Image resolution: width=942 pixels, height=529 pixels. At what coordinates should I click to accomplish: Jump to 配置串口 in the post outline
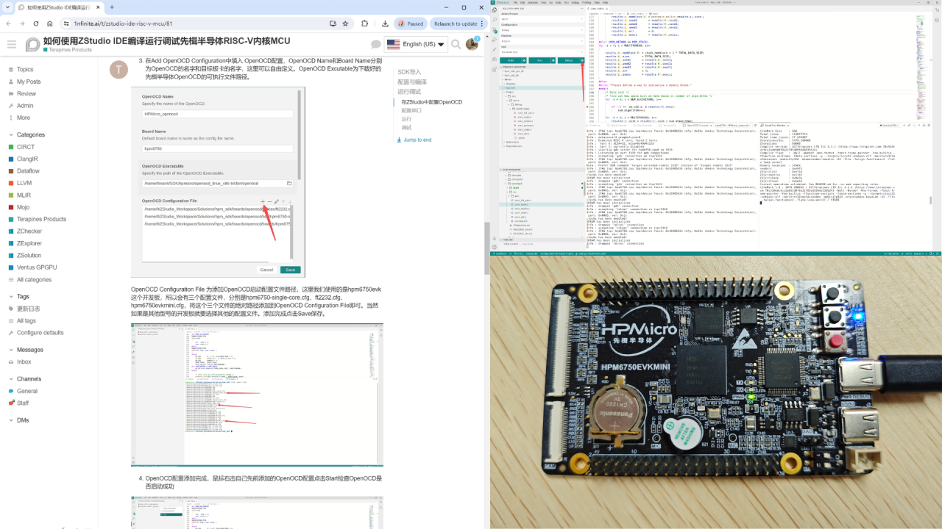412,110
